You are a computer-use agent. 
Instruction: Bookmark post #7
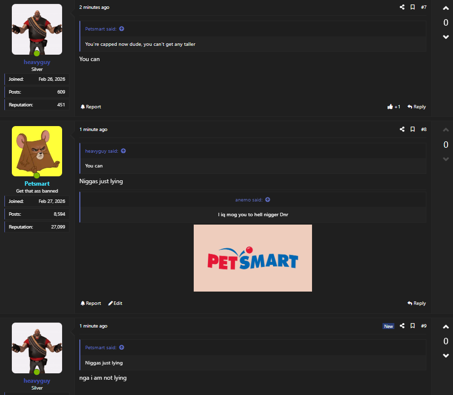coord(413,7)
